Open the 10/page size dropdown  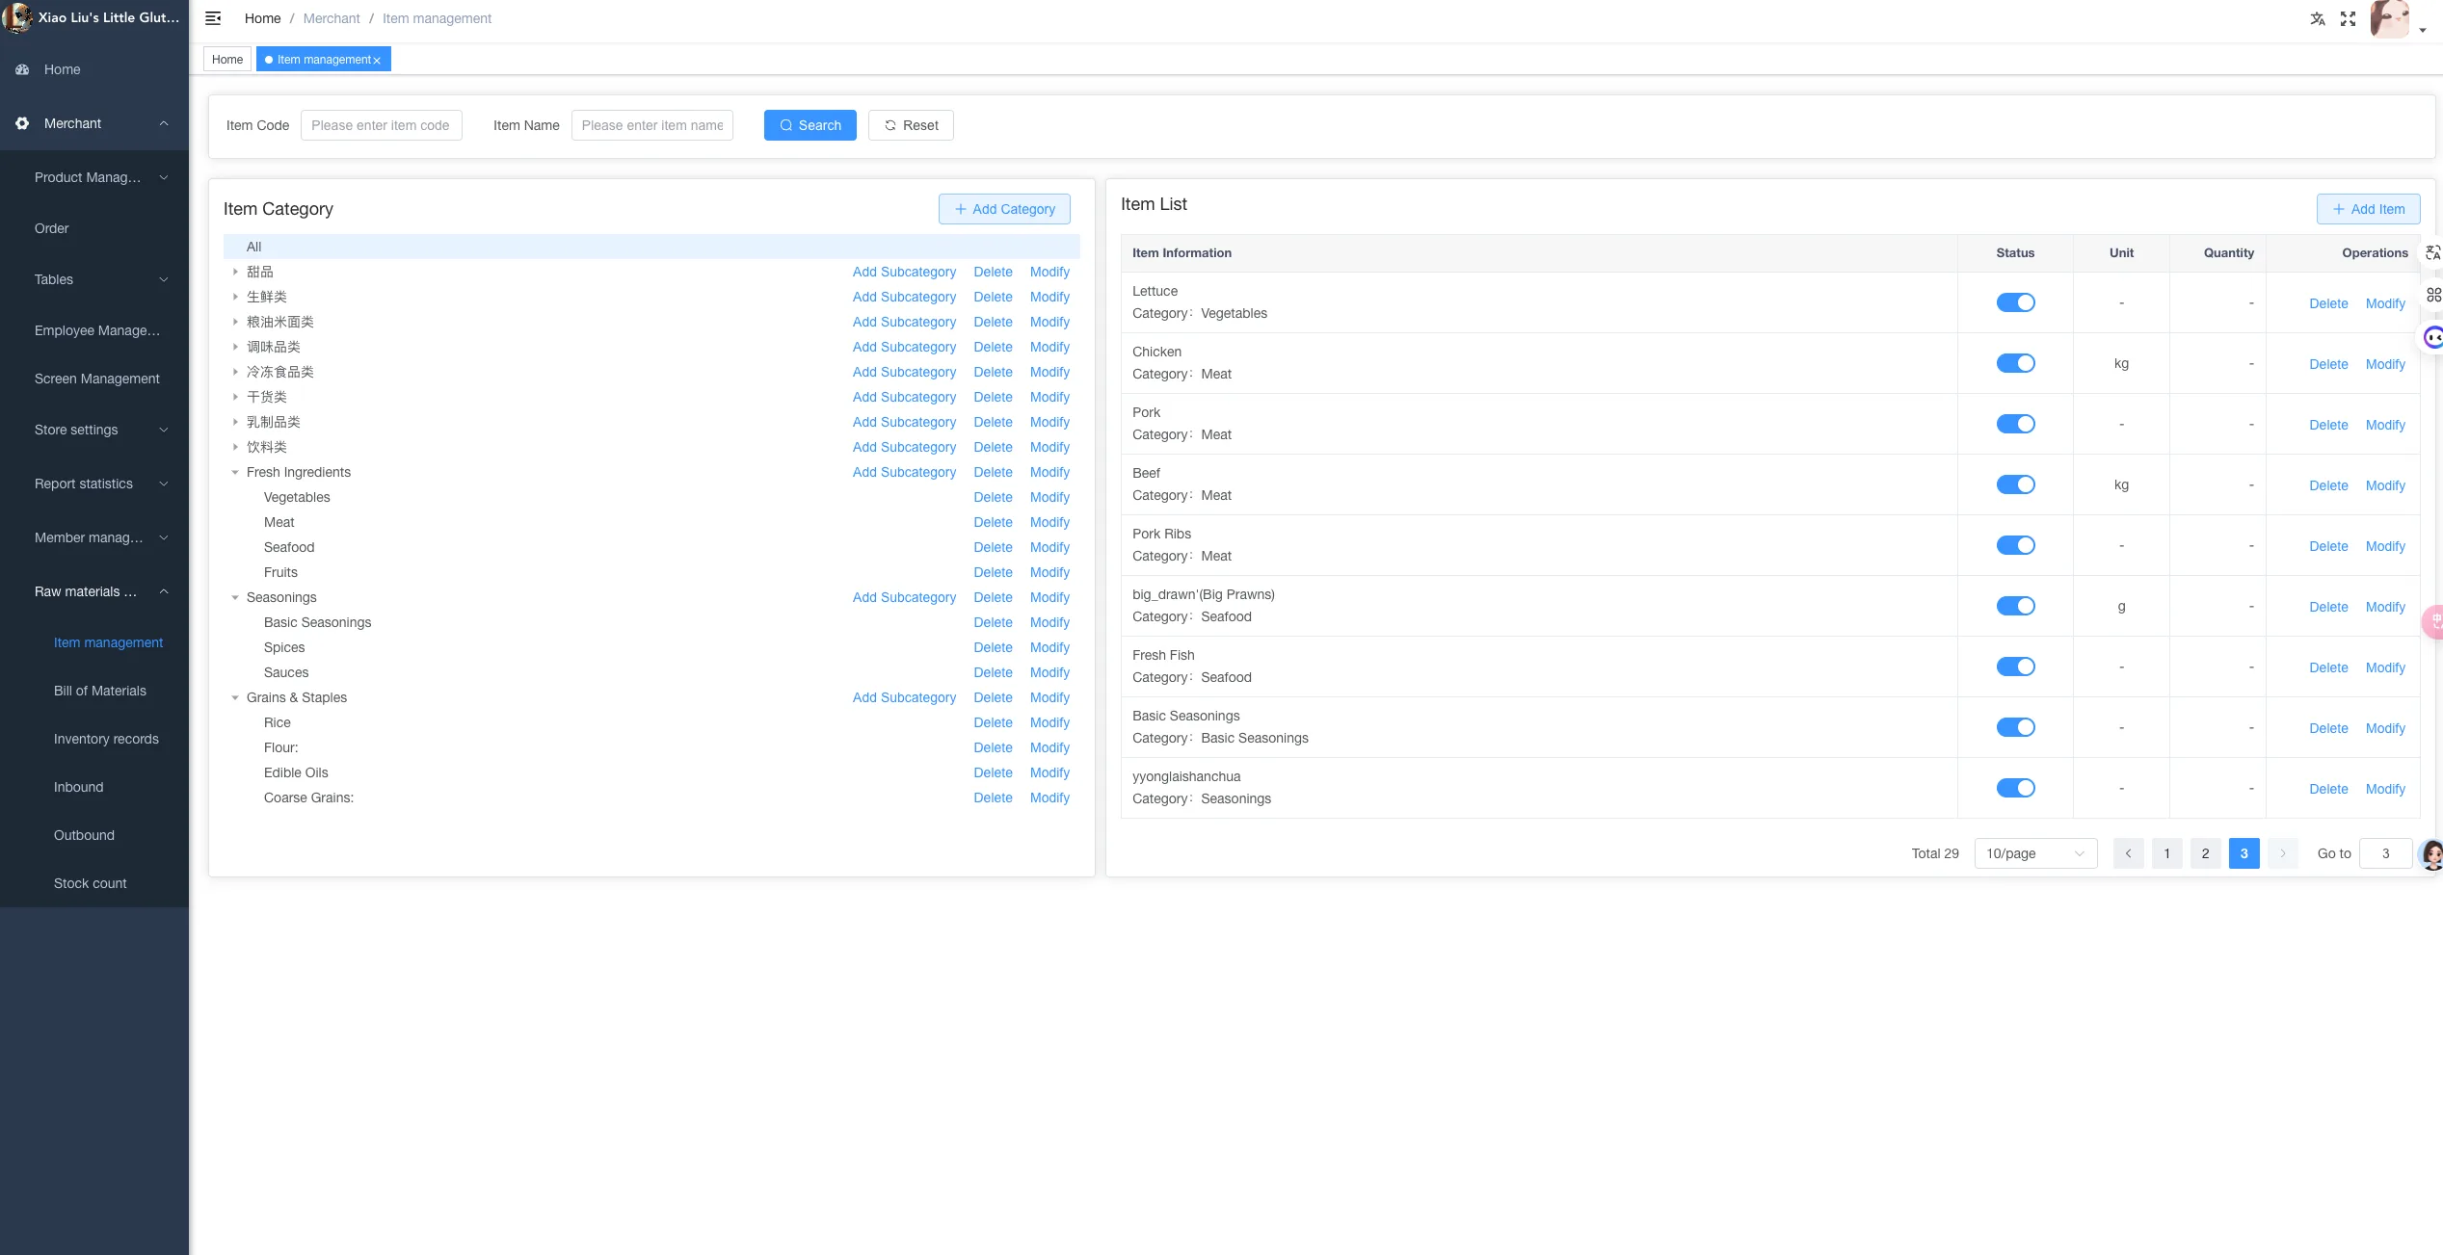pyautogui.click(x=2035, y=853)
